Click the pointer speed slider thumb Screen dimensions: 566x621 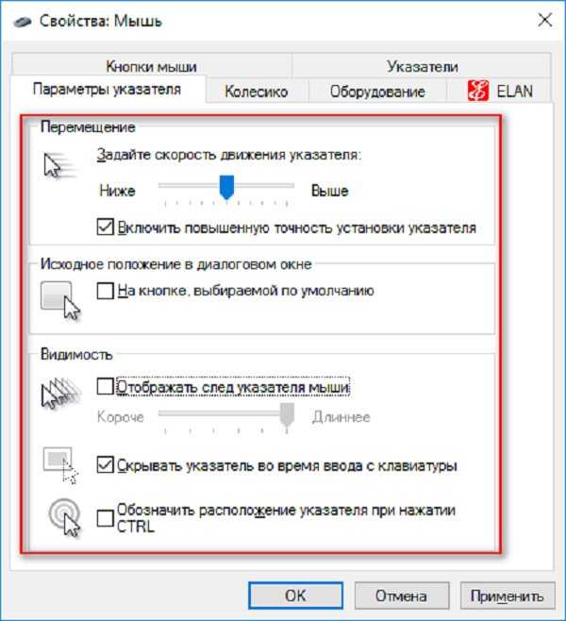[x=226, y=187]
